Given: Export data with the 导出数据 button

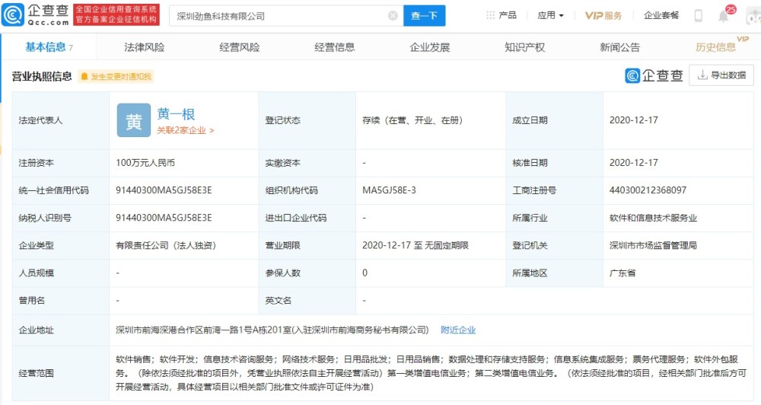Looking at the screenshot, I should (x=721, y=75).
